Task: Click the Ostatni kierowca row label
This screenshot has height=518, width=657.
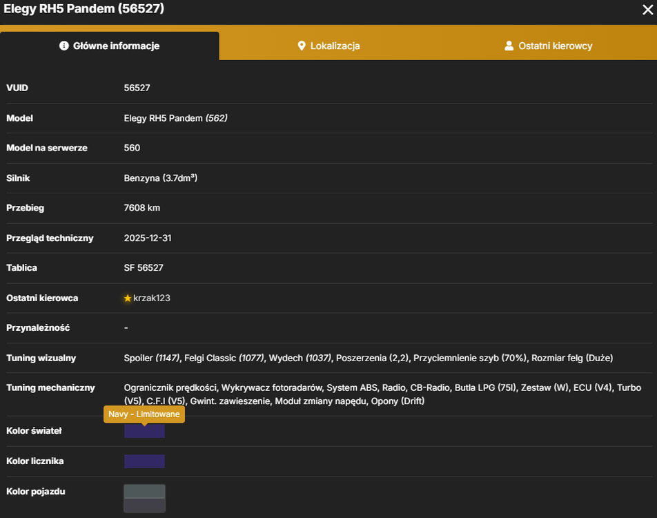Action: [42, 298]
